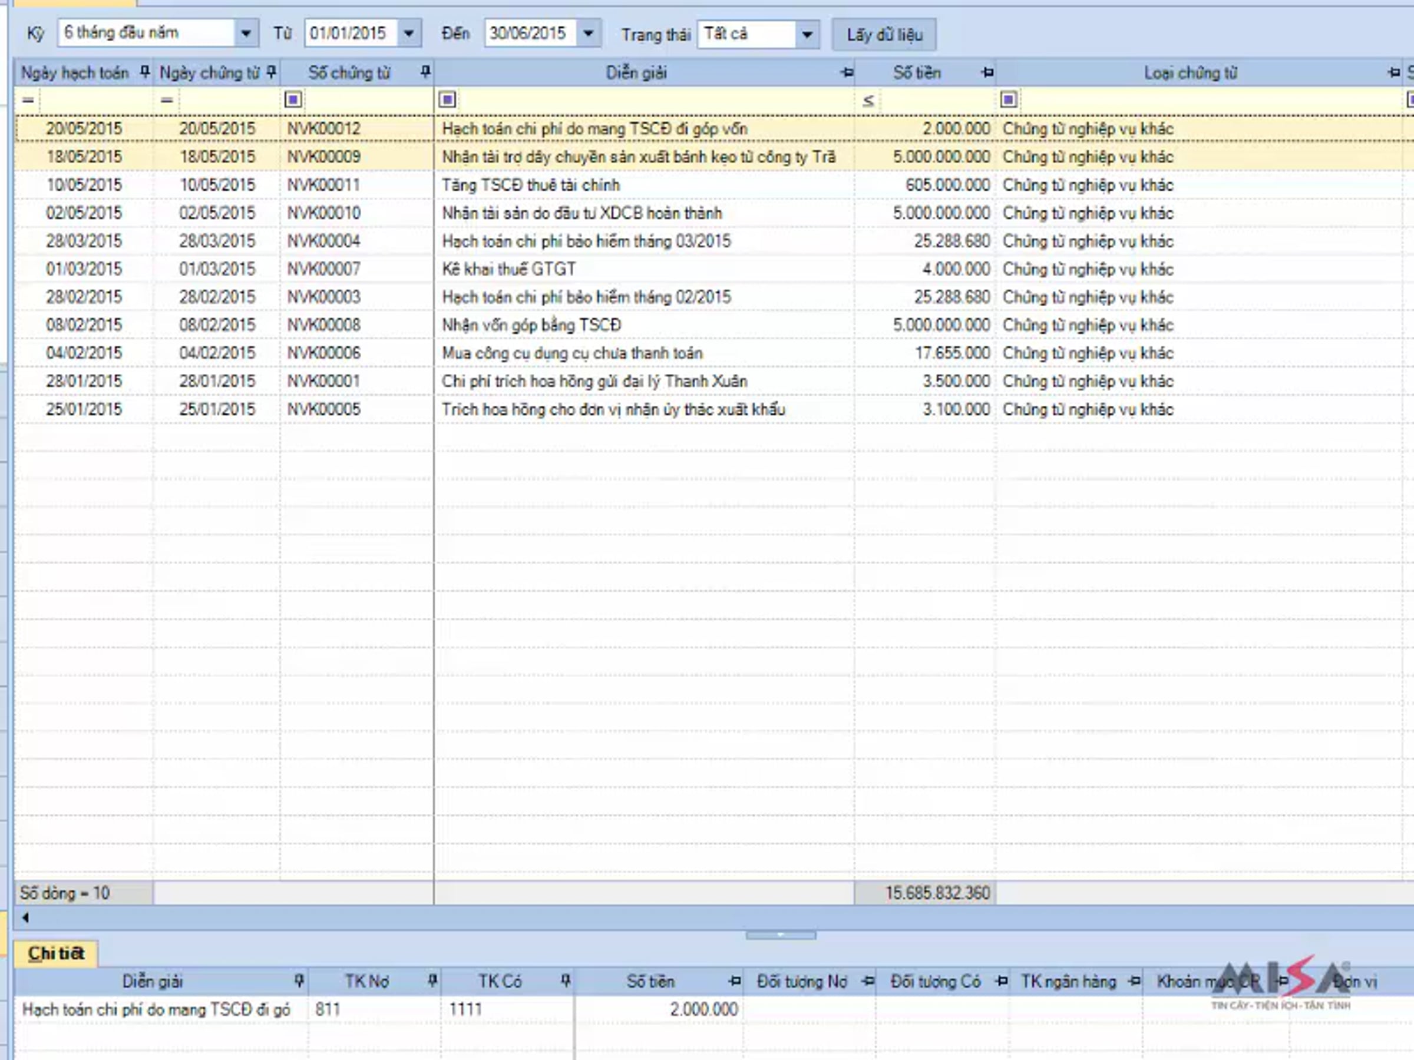
Task: Click the total amount 15.685.832.360
Action: [937, 893]
